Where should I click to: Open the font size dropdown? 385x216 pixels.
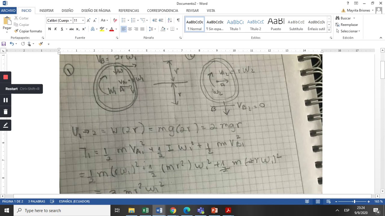83,20
